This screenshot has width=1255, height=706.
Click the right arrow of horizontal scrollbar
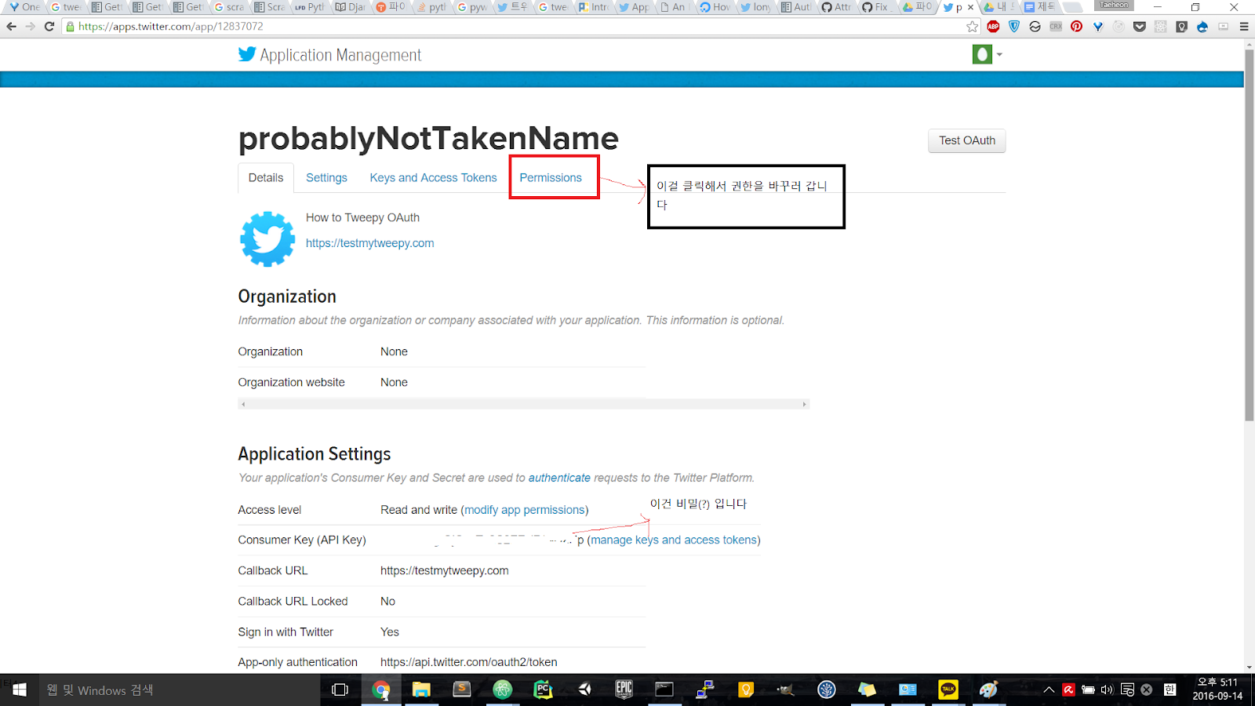(x=804, y=404)
